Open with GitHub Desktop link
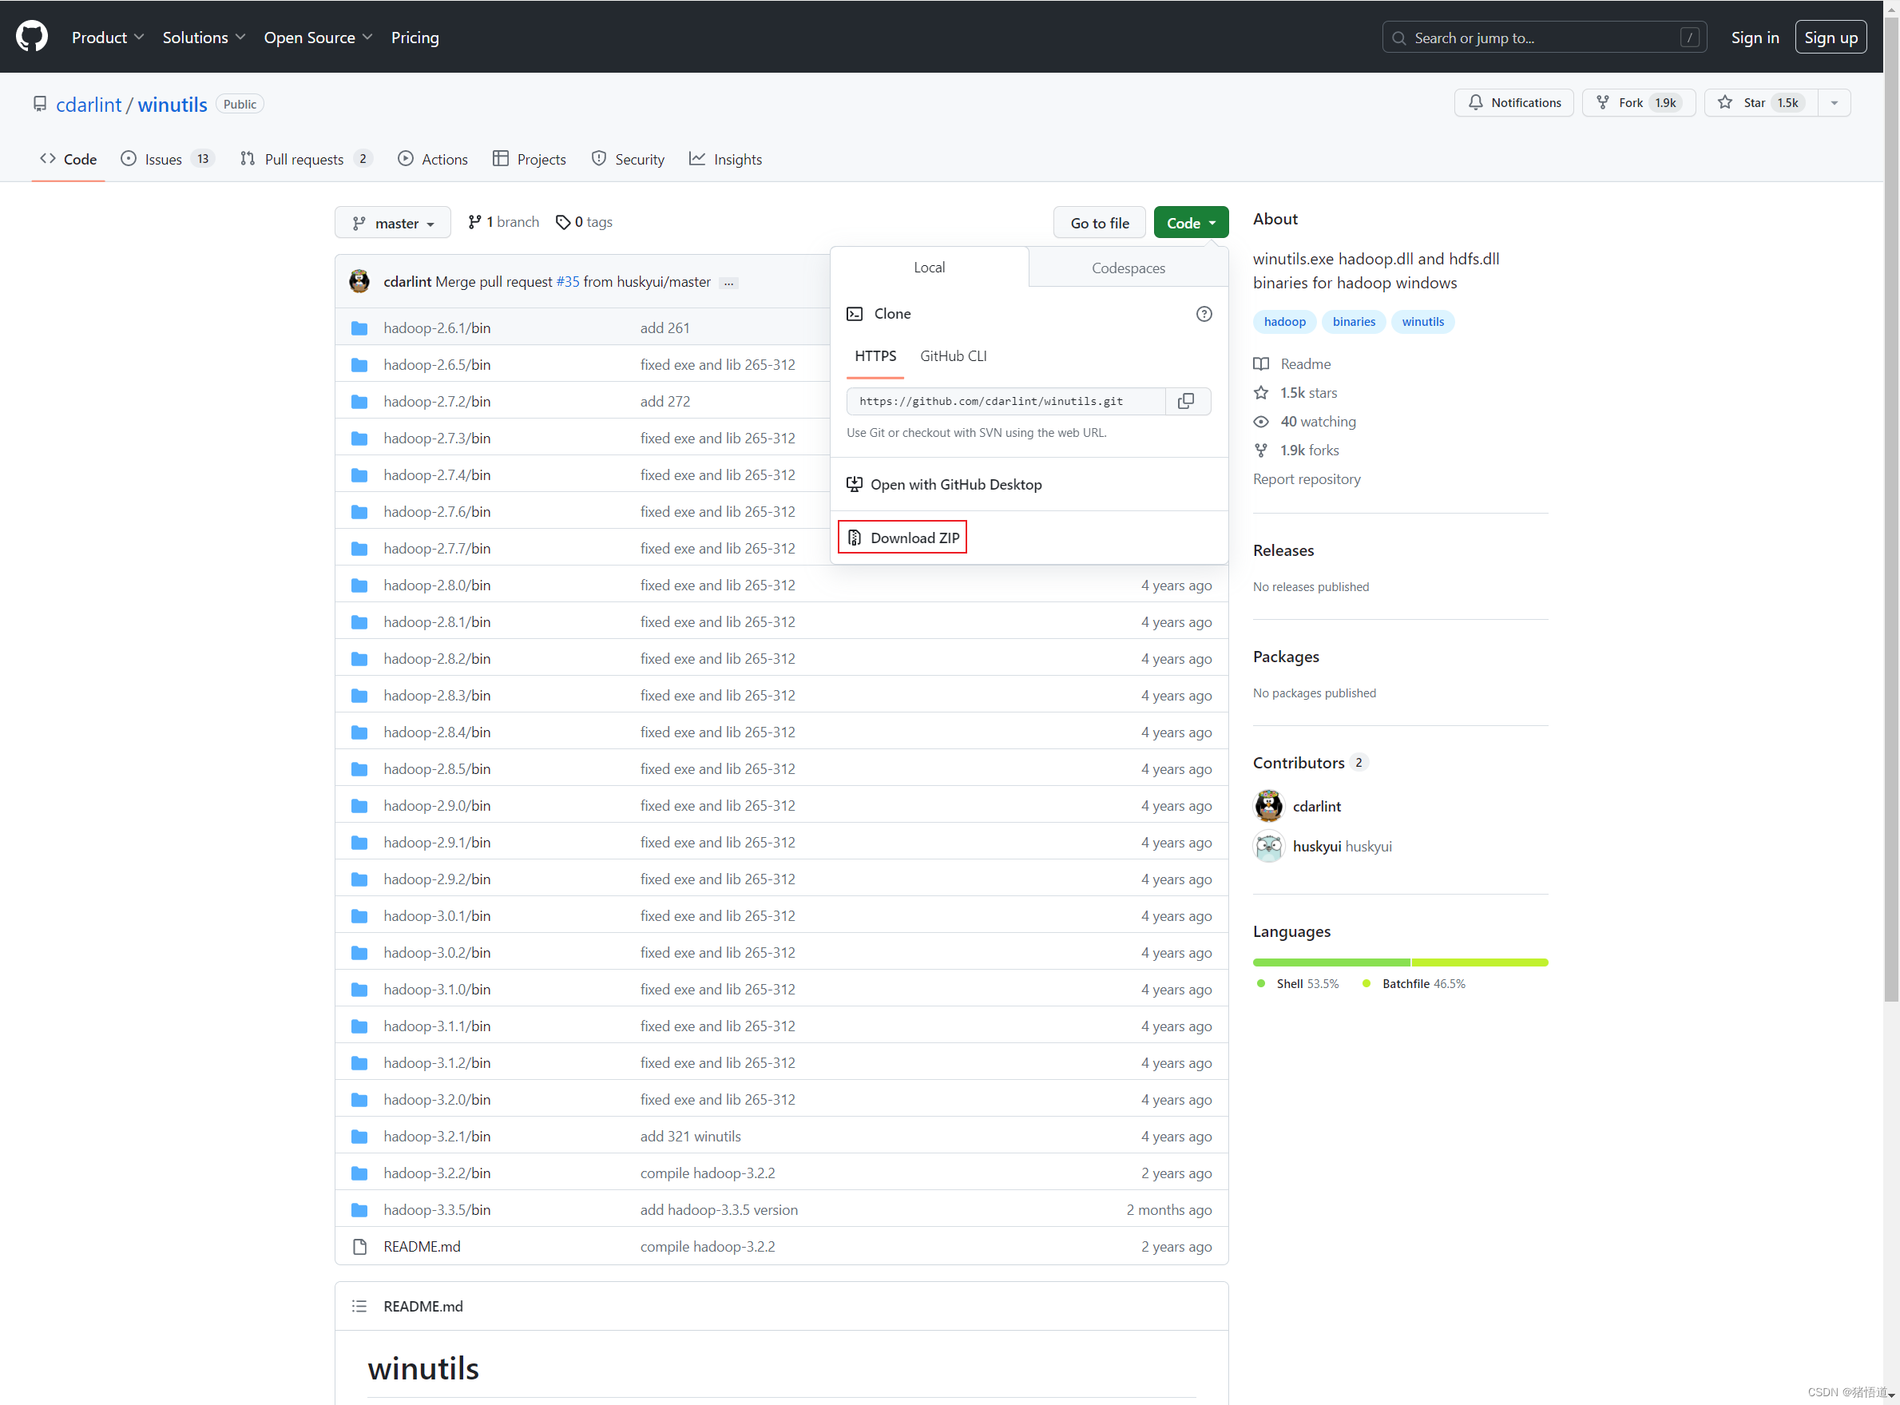Image resolution: width=1900 pixels, height=1405 pixels. tap(955, 484)
